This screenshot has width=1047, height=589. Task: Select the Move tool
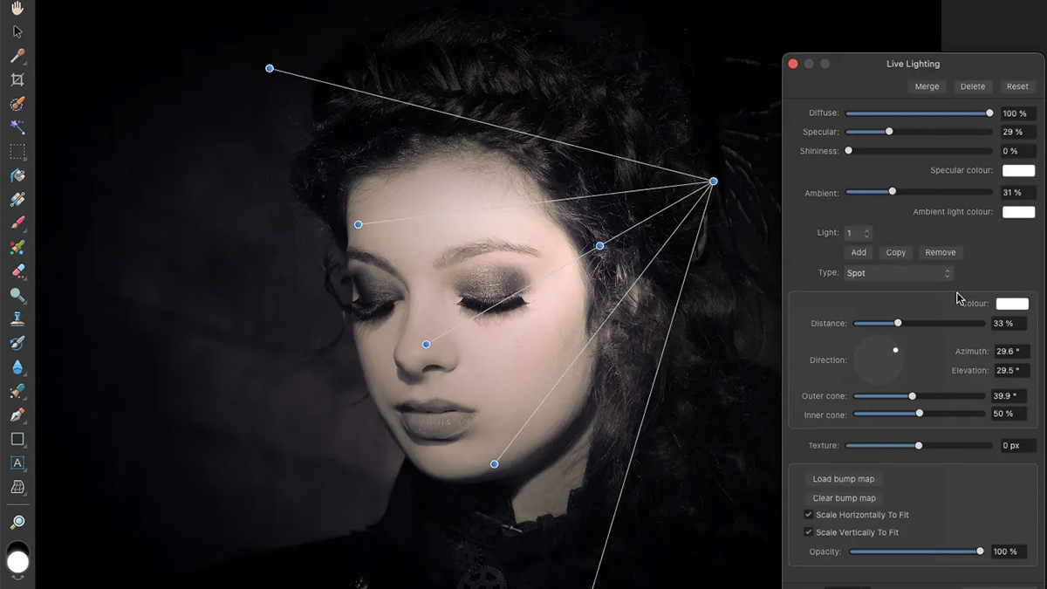(x=16, y=31)
